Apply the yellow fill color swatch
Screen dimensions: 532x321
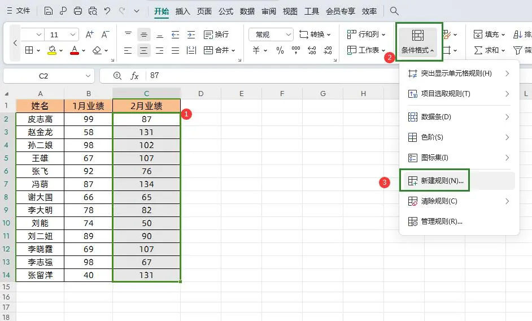pos(51,50)
